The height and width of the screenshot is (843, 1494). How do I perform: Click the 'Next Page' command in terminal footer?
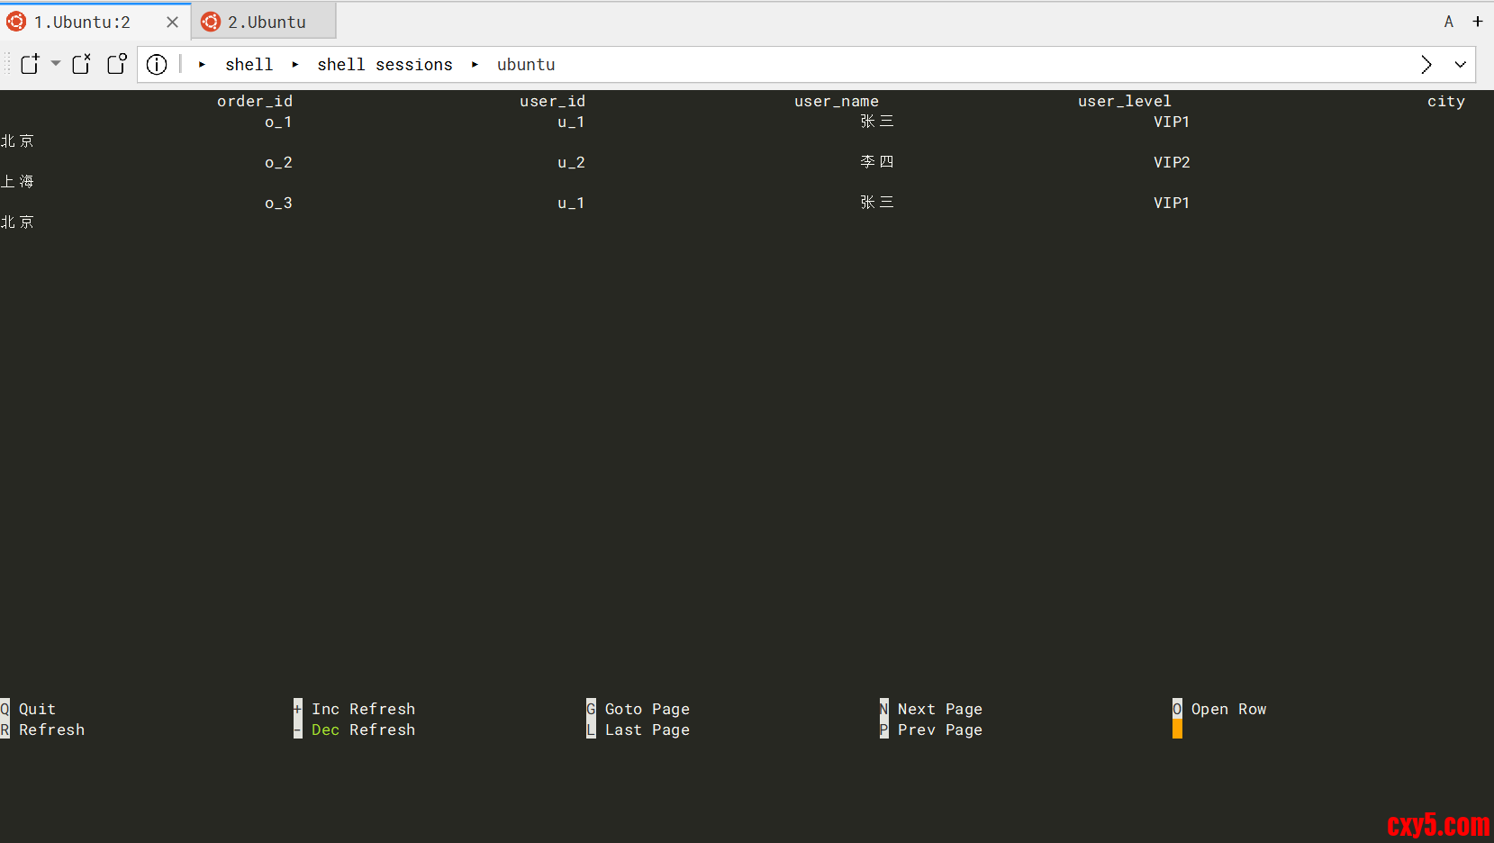coord(939,710)
